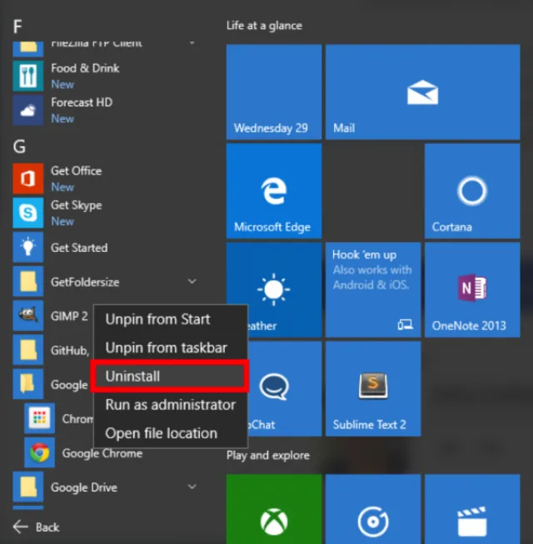
Task: Click the Food & Drink label
Action: [x=85, y=68]
